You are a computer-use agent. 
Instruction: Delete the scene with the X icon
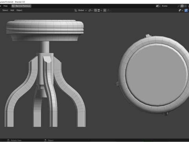(185, 6)
